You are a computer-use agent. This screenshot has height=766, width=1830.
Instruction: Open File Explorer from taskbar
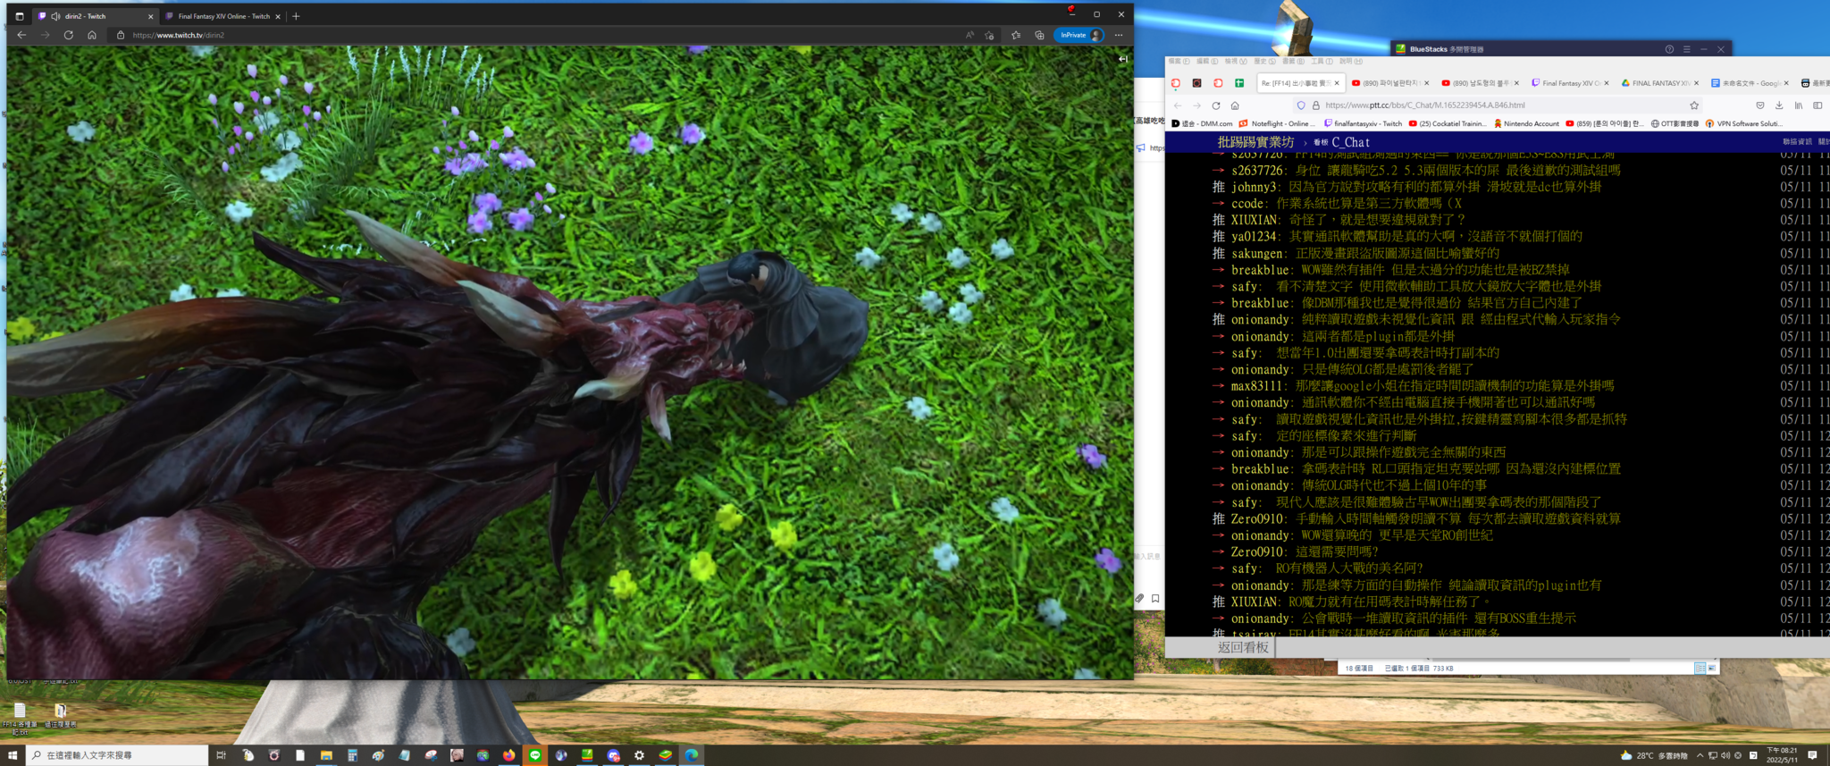pyautogui.click(x=326, y=755)
